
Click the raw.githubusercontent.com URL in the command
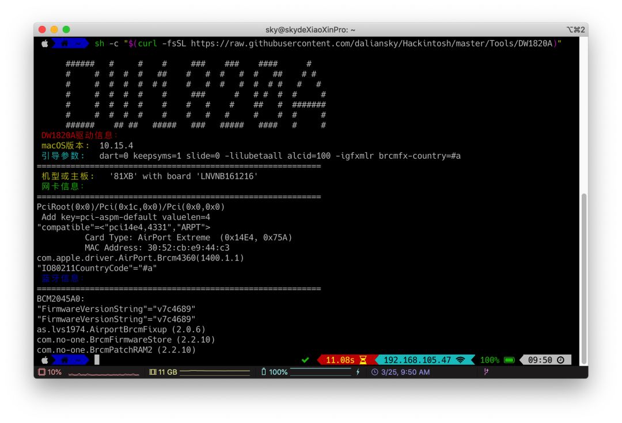tap(371, 44)
